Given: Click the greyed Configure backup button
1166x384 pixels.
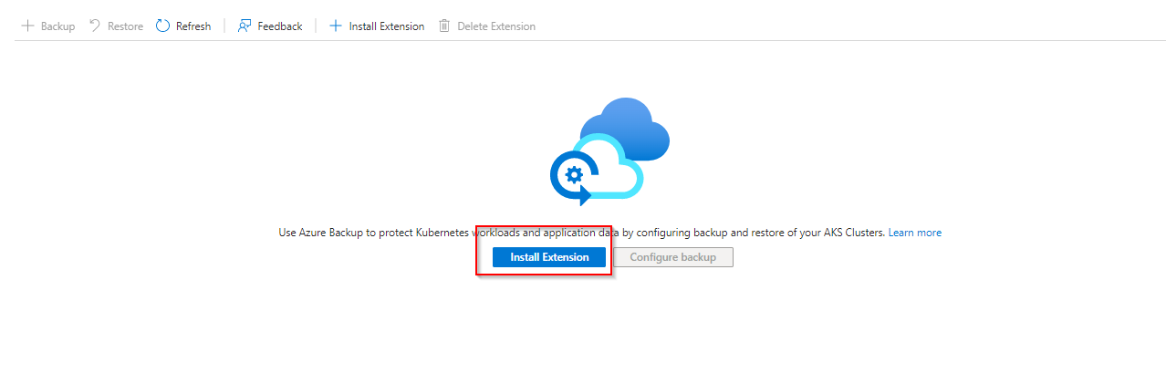Looking at the screenshot, I should pos(673,257).
